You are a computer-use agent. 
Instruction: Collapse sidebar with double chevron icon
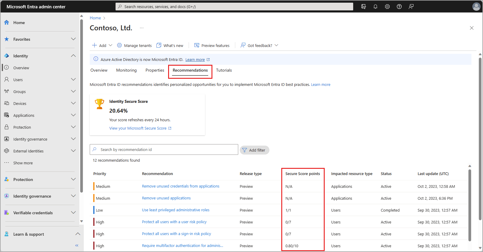77,245
